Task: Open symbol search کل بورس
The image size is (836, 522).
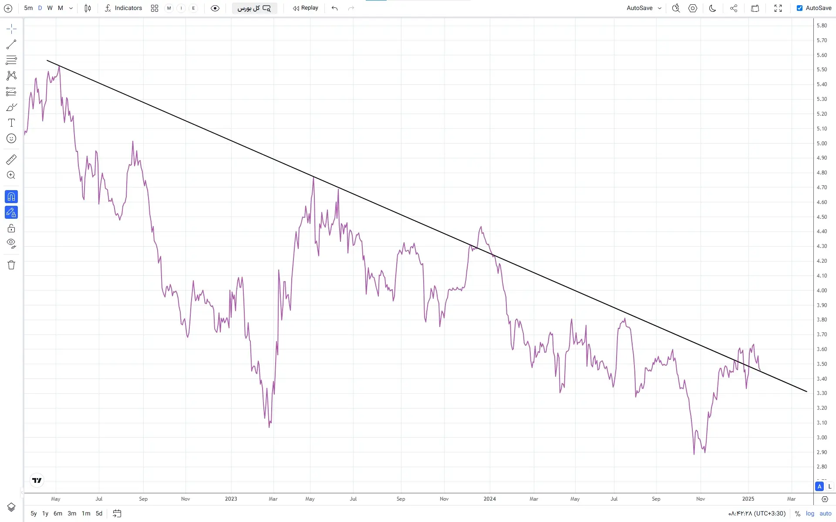Action: pos(254,8)
